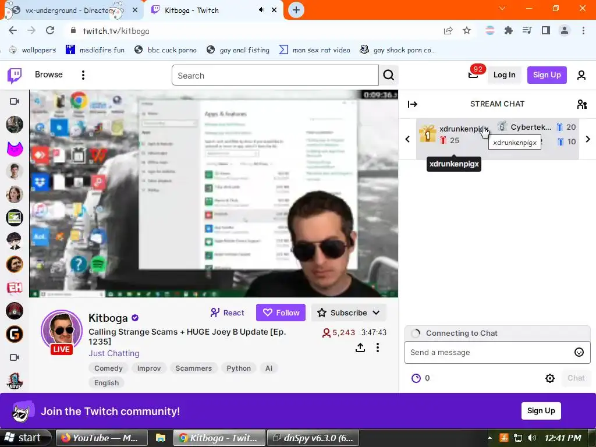Collapse the stream chat panel
This screenshot has width=596, height=447.
click(x=413, y=104)
